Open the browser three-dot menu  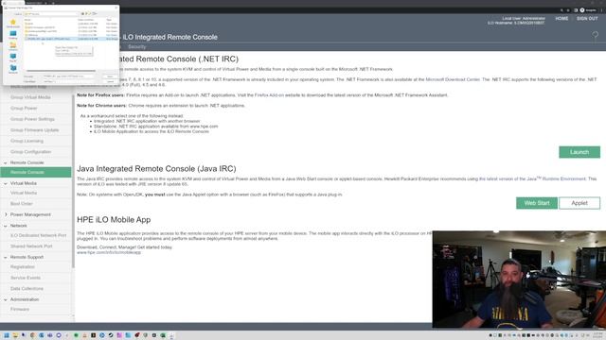[601, 10]
